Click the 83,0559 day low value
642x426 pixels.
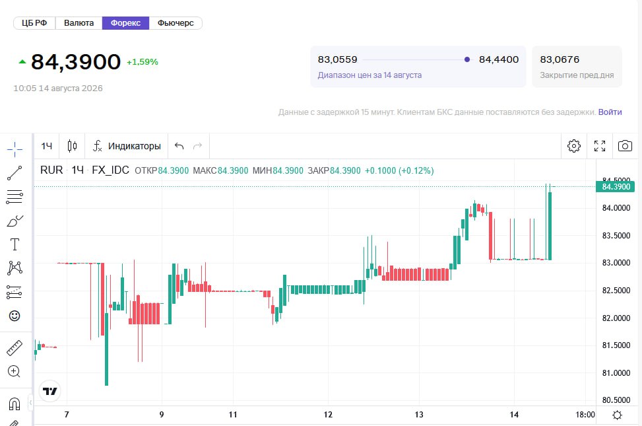coord(337,59)
